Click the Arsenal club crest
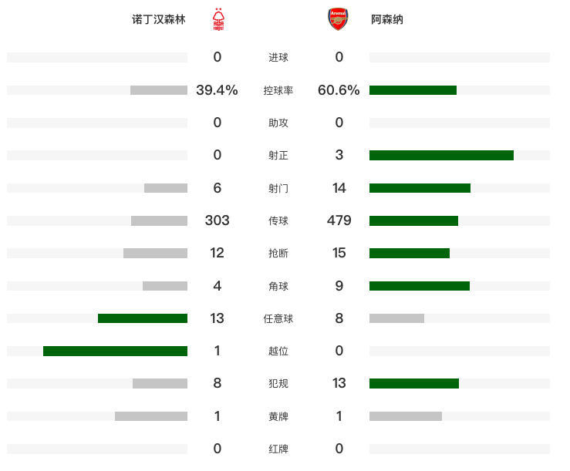The width and height of the screenshot is (570, 471). click(x=339, y=19)
